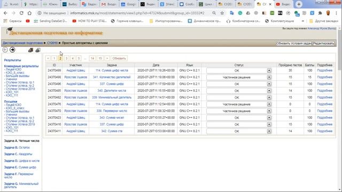Image resolution: width=342 pixels, height=192 pixels.
Task: Open status dropdown for submission 24370476
Action: 269,105
